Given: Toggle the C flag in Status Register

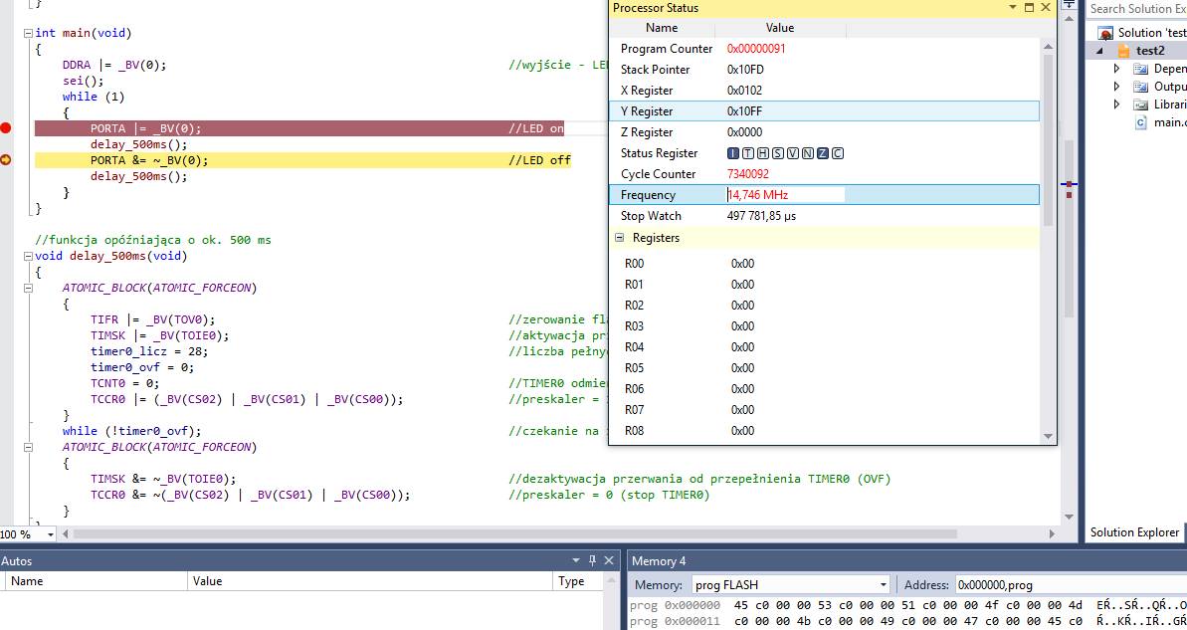Looking at the screenshot, I should [x=838, y=153].
